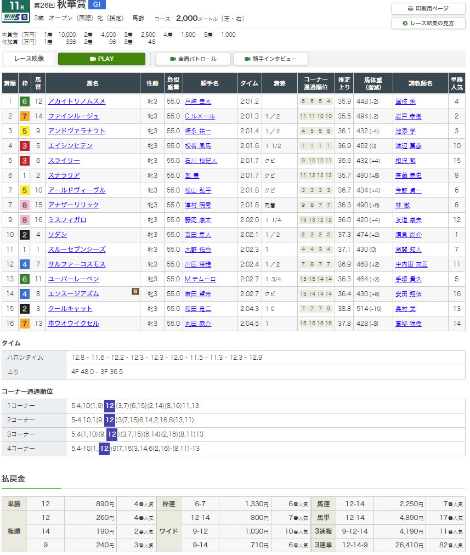Image resolution: width=470 pixels, height=555 pixels.
Task: Open jockey link C.ルメール
Action: (200, 116)
